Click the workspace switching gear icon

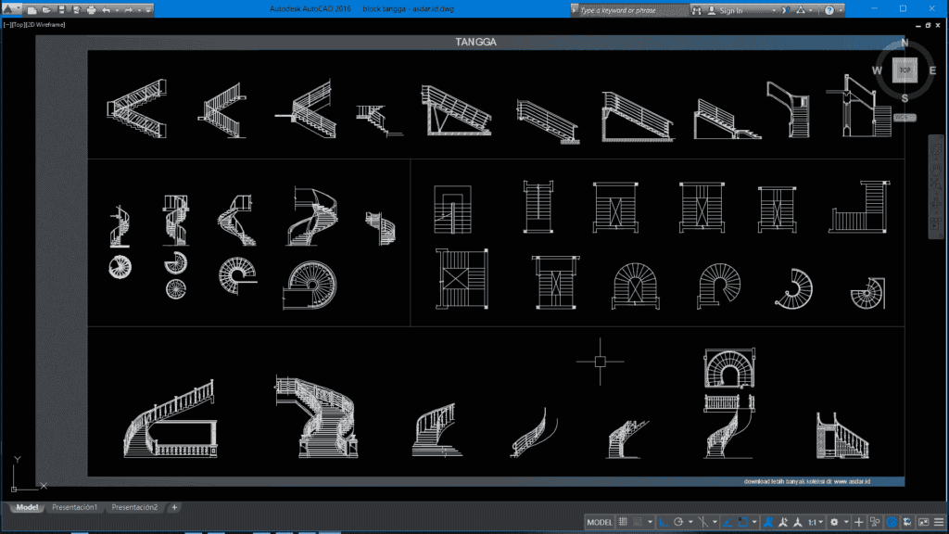coord(834,522)
